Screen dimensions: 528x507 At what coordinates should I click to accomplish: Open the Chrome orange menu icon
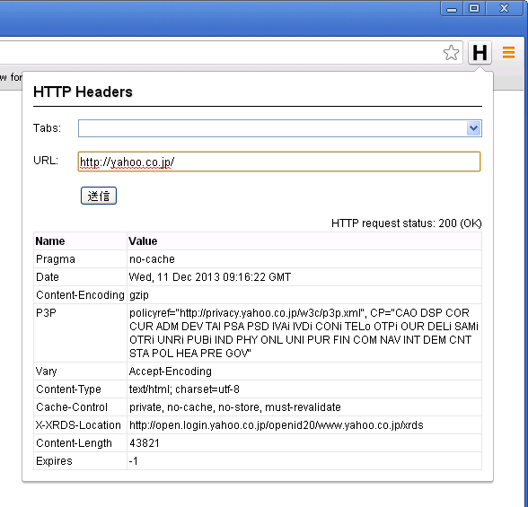pyautogui.click(x=508, y=52)
